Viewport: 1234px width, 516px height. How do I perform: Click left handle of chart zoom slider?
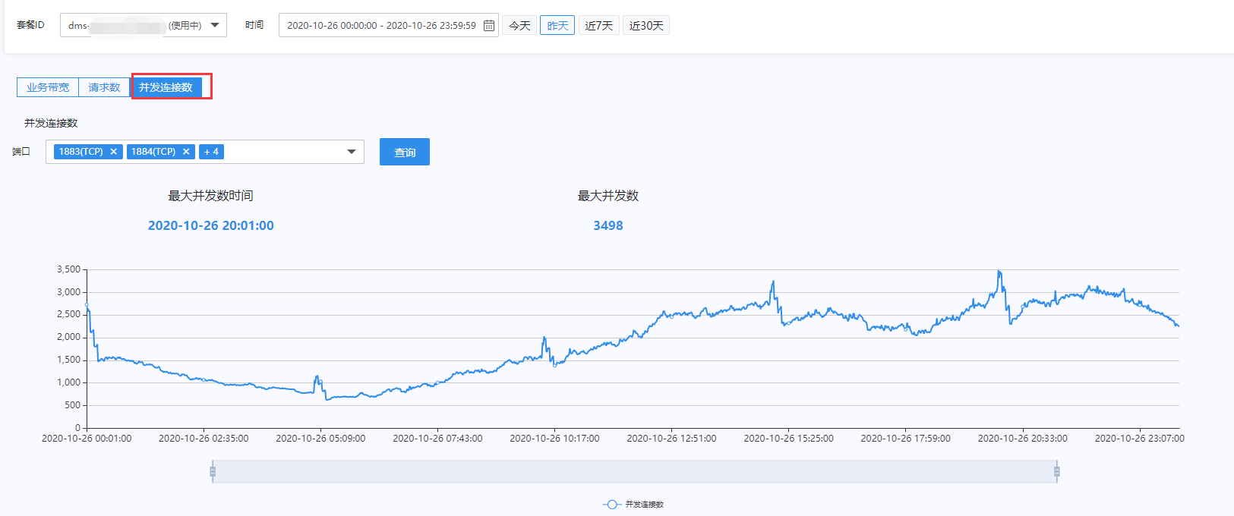tap(213, 471)
